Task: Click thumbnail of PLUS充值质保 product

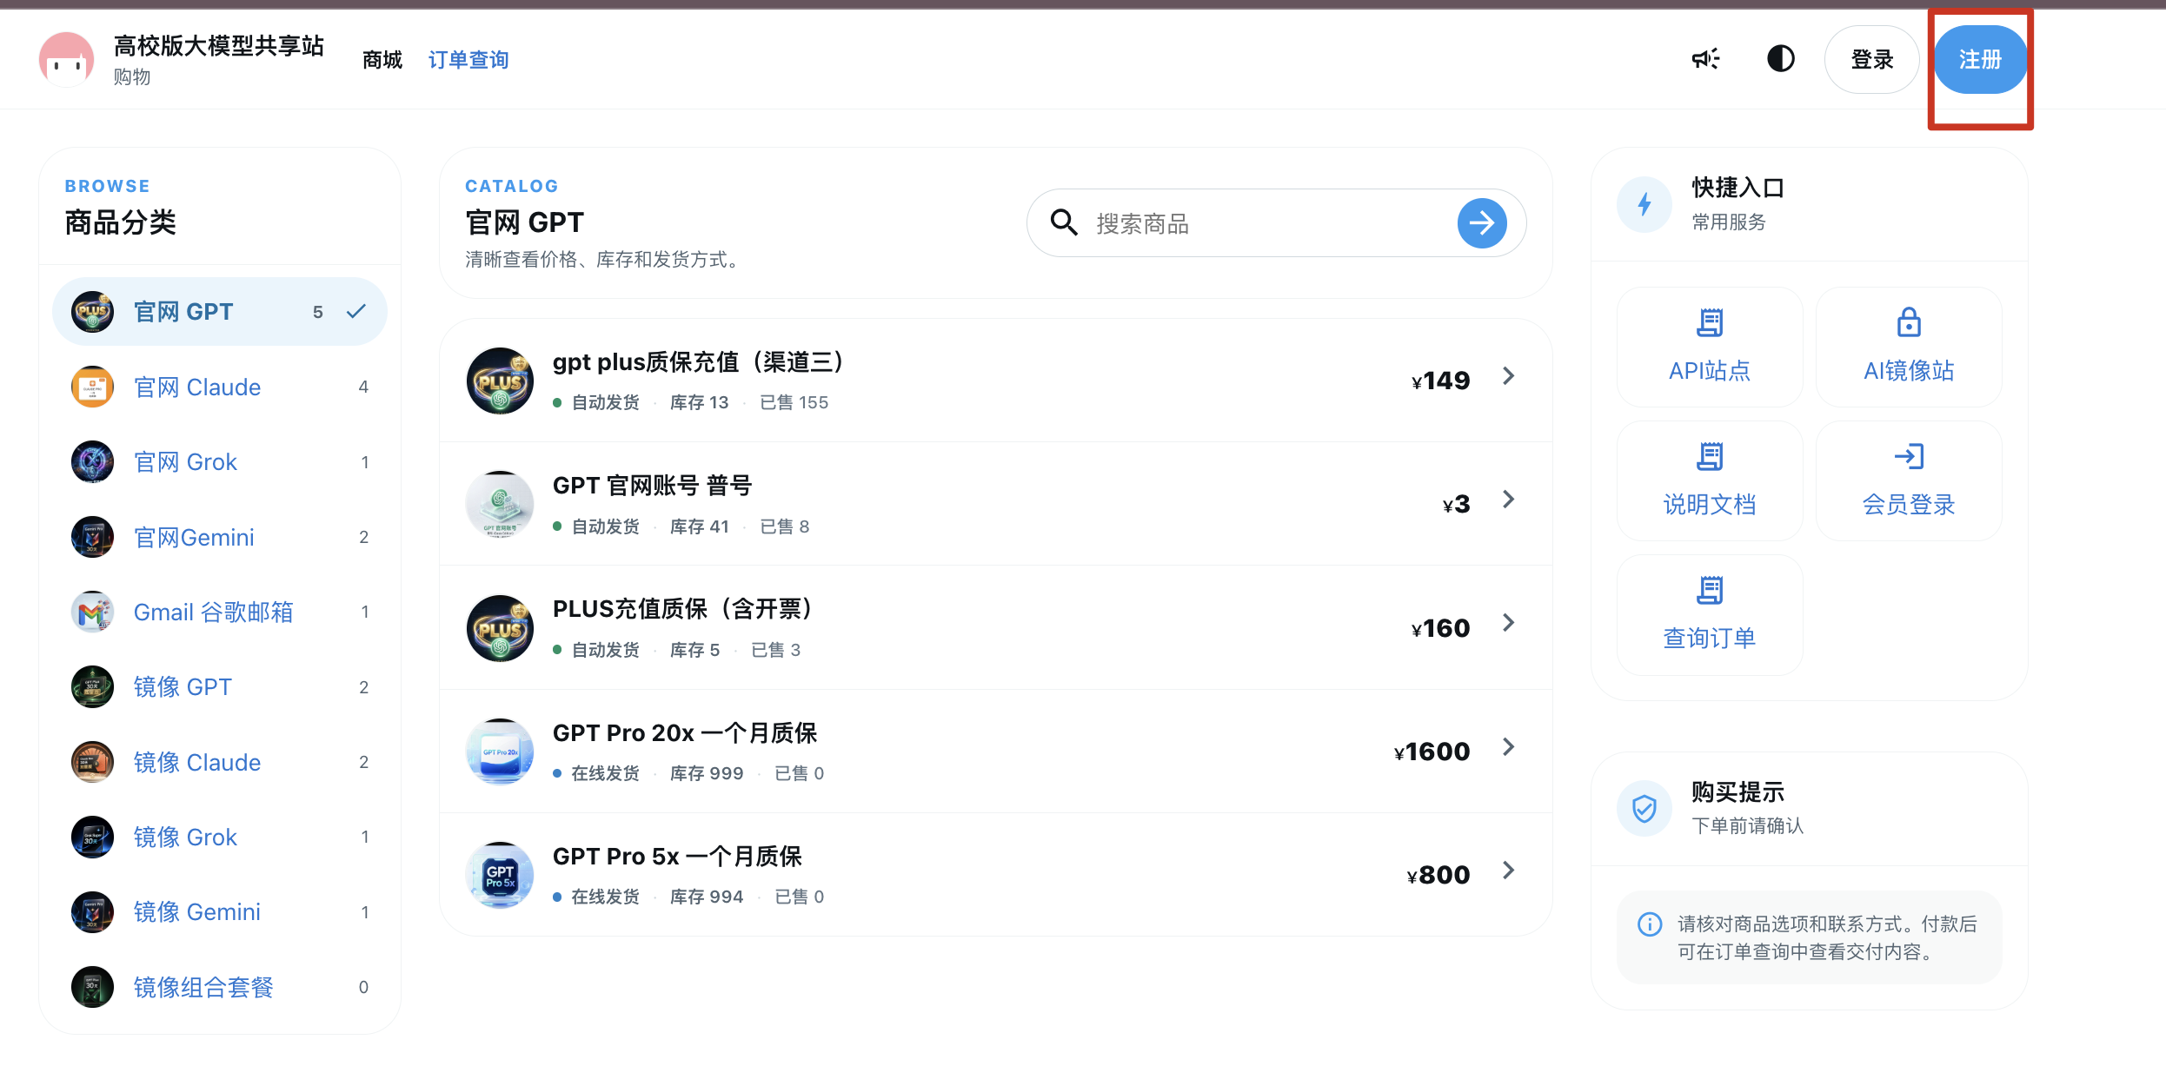Action: click(500, 628)
